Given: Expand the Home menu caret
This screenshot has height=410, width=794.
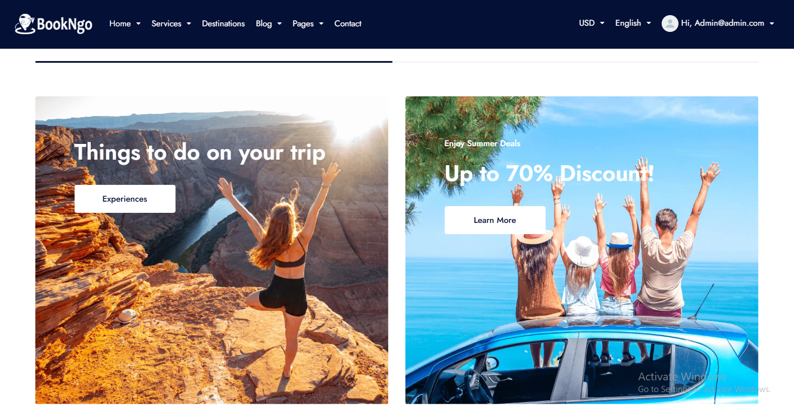Looking at the screenshot, I should tap(139, 24).
